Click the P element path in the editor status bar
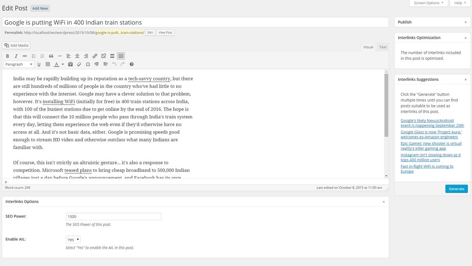This screenshot has height=266, width=472. click(x=6, y=182)
